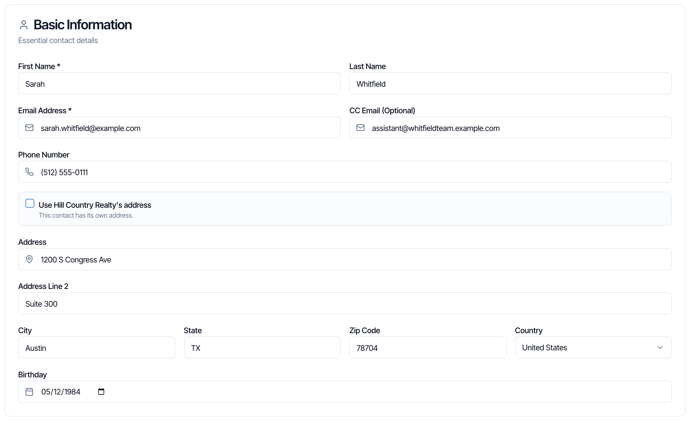This screenshot has width=690, height=421.
Task: Open the Country dropdown
Action: [x=594, y=348]
